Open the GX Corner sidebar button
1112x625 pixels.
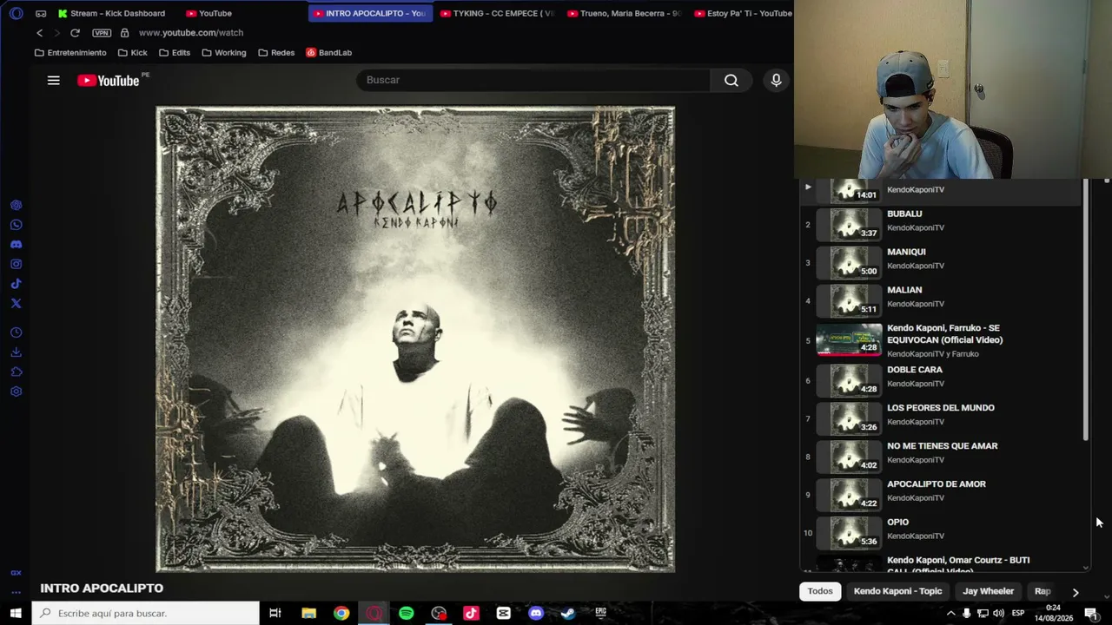(x=16, y=573)
